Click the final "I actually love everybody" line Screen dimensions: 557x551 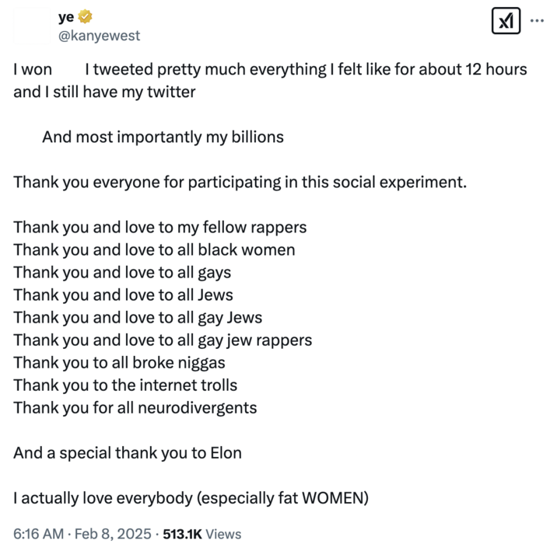[x=191, y=498]
